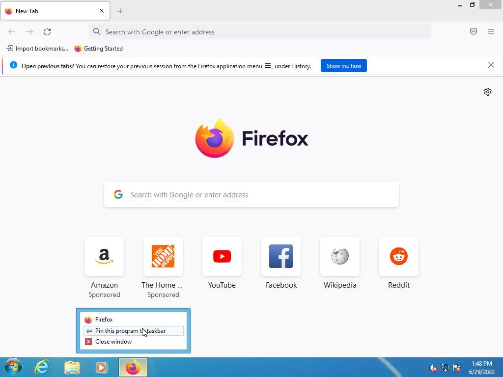The image size is (503, 377).
Task: Open Windows Media Player from taskbar
Action: (102, 367)
